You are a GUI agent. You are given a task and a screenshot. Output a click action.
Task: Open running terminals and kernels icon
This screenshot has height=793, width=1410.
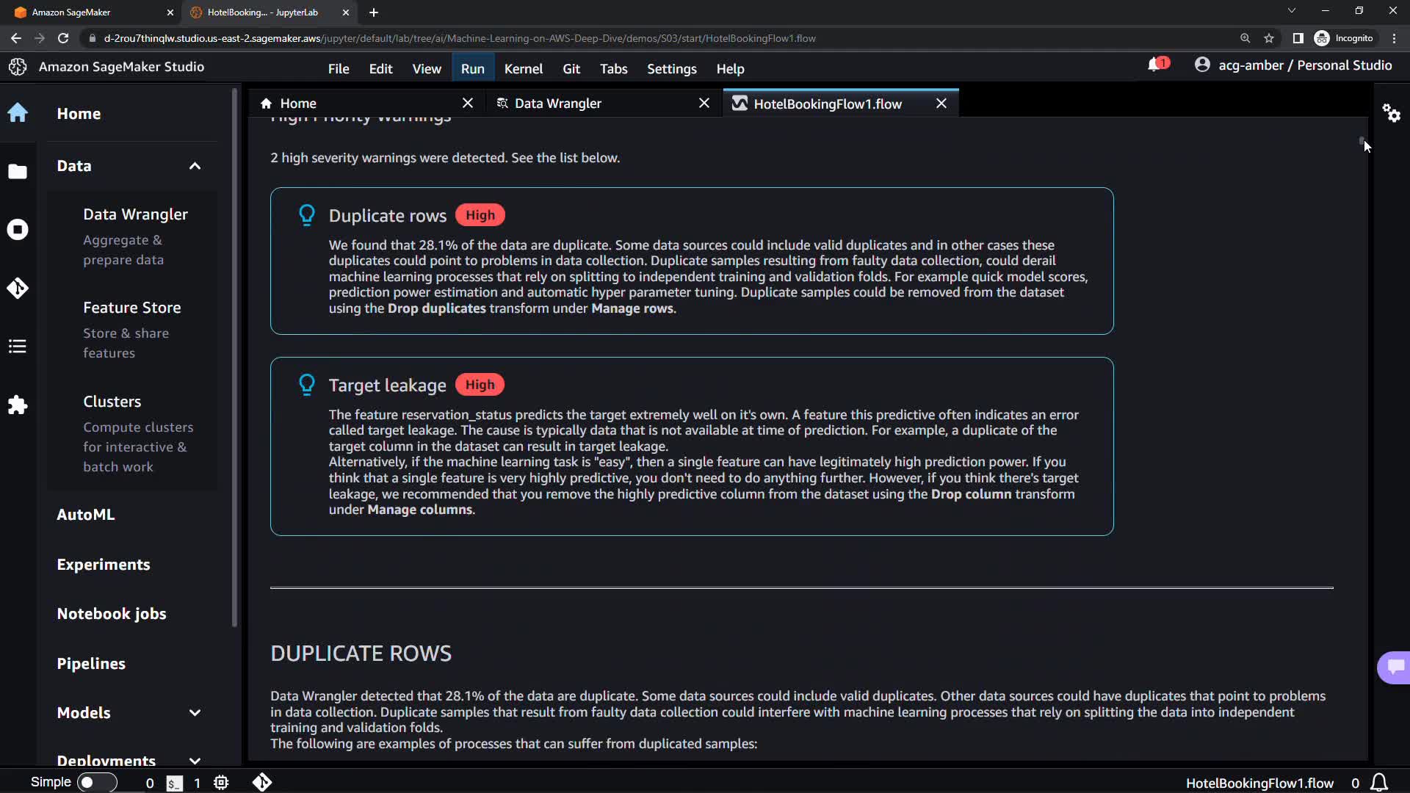tap(18, 230)
